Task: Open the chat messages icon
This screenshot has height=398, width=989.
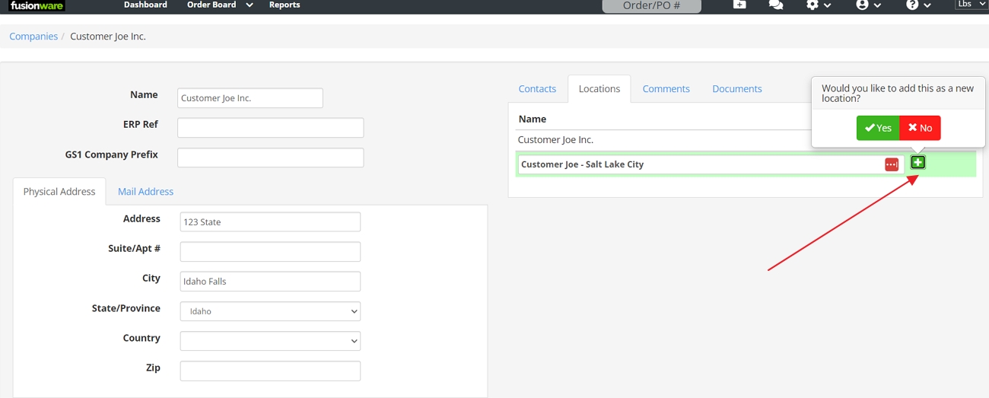Action: coord(776,5)
